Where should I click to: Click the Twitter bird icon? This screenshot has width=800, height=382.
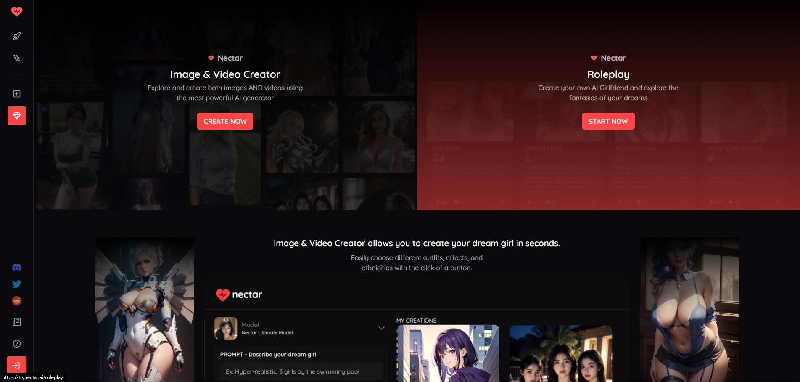tap(17, 284)
